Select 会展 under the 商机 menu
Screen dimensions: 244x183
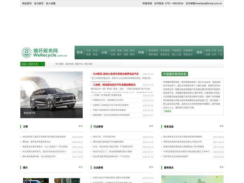[208, 54]
